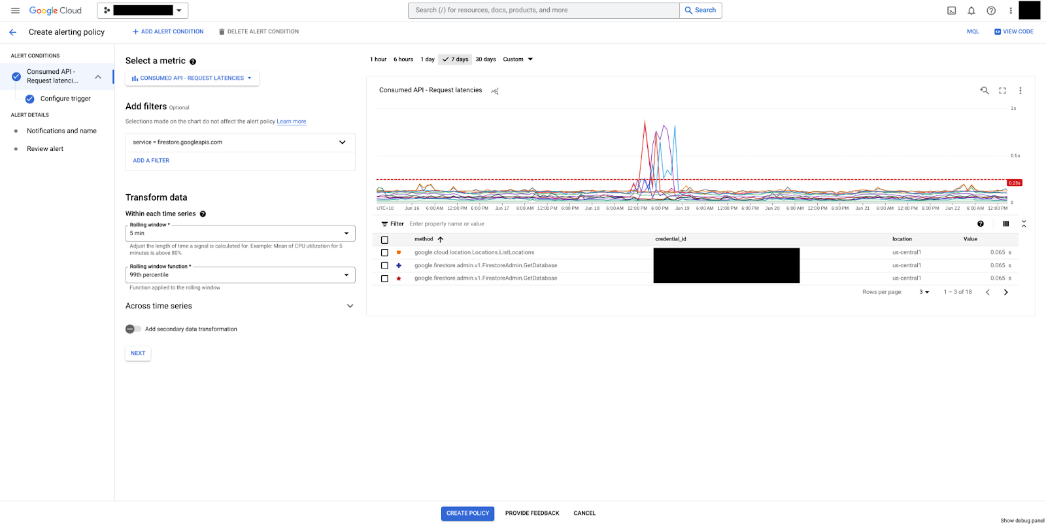Expand the Across time series section
Viewport: 1046px width, 526px height.
click(350, 306)
